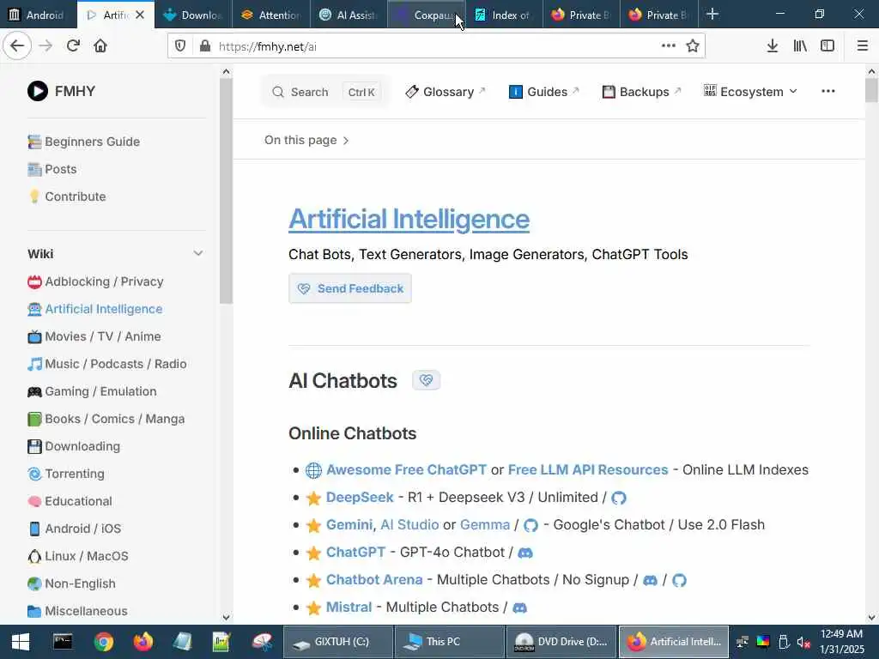Open the GitHub icon on Chatbot Arena row
This screenshot has width=879, height=659.
680,580
